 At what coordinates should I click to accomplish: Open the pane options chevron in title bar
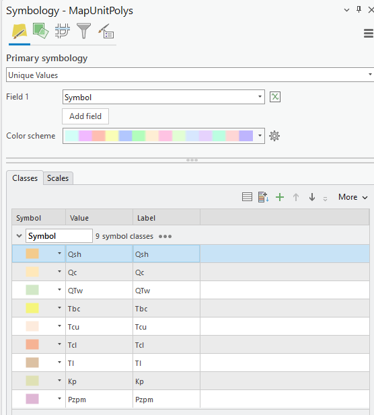click(x=346, y=10)
